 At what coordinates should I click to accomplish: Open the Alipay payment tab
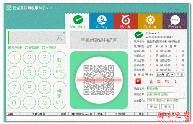click(102, 21)
